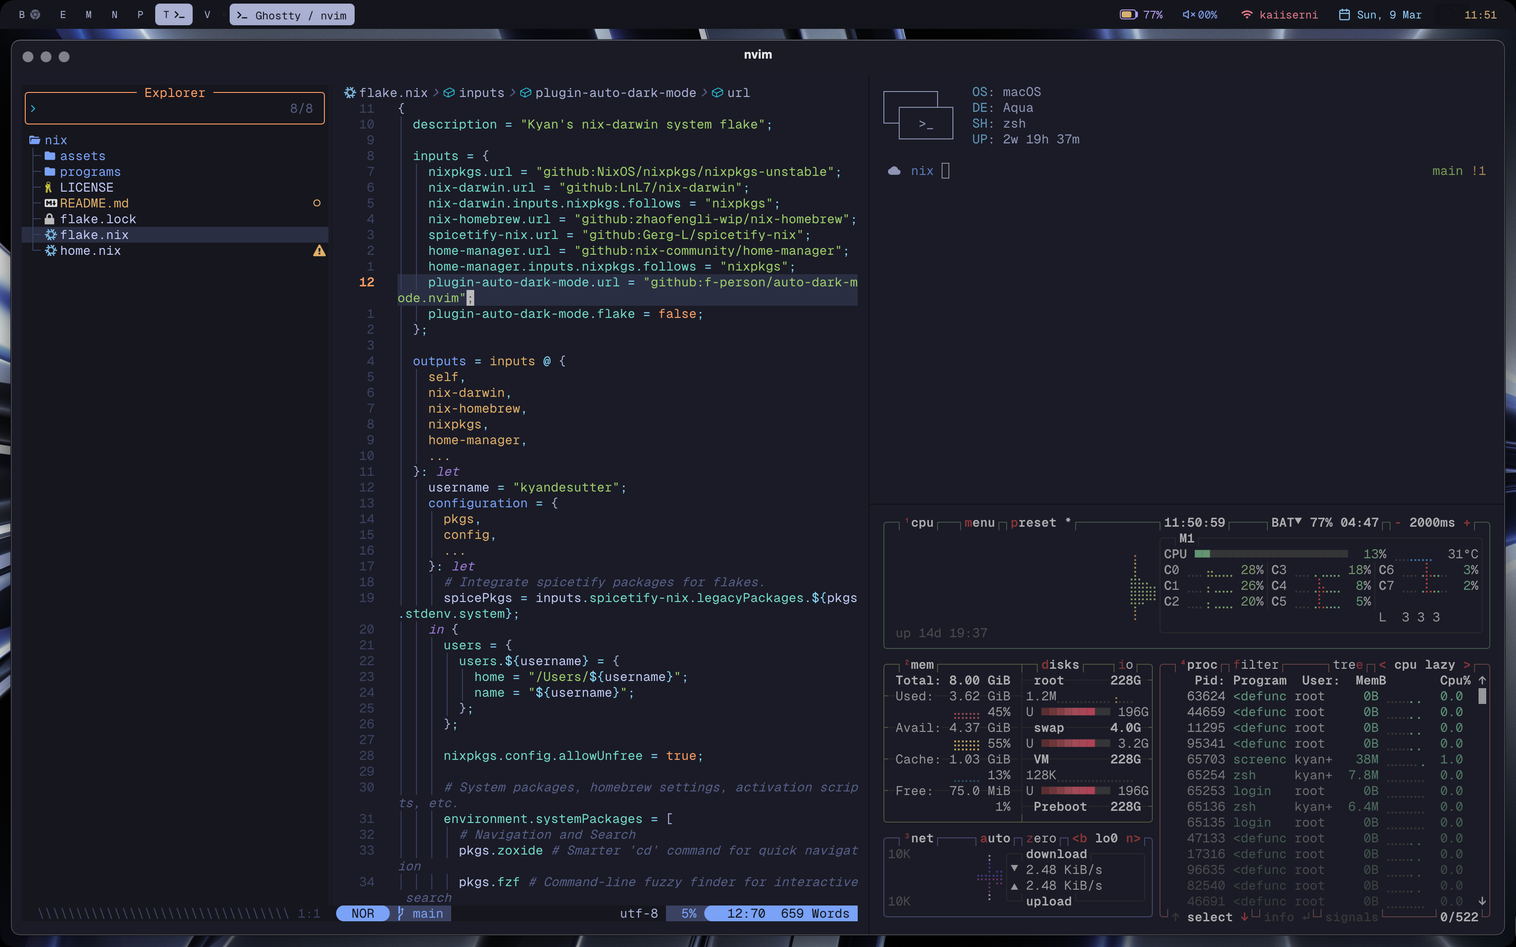Click the flake.lock padlock icon

coord(50,219)
